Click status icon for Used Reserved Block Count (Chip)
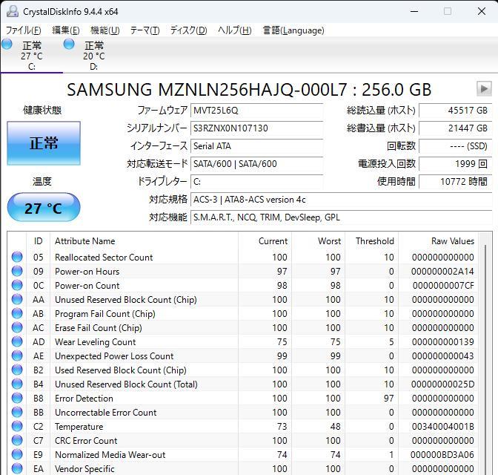The height and width of the screenshot is (475, 498). tap(17, 370)
